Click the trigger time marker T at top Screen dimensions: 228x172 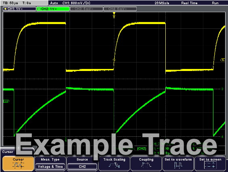[114, 15]
